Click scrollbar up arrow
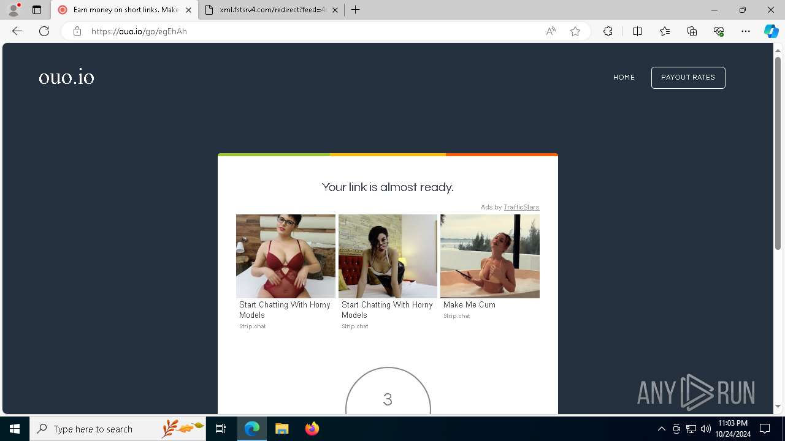 (x=778, y=50)
